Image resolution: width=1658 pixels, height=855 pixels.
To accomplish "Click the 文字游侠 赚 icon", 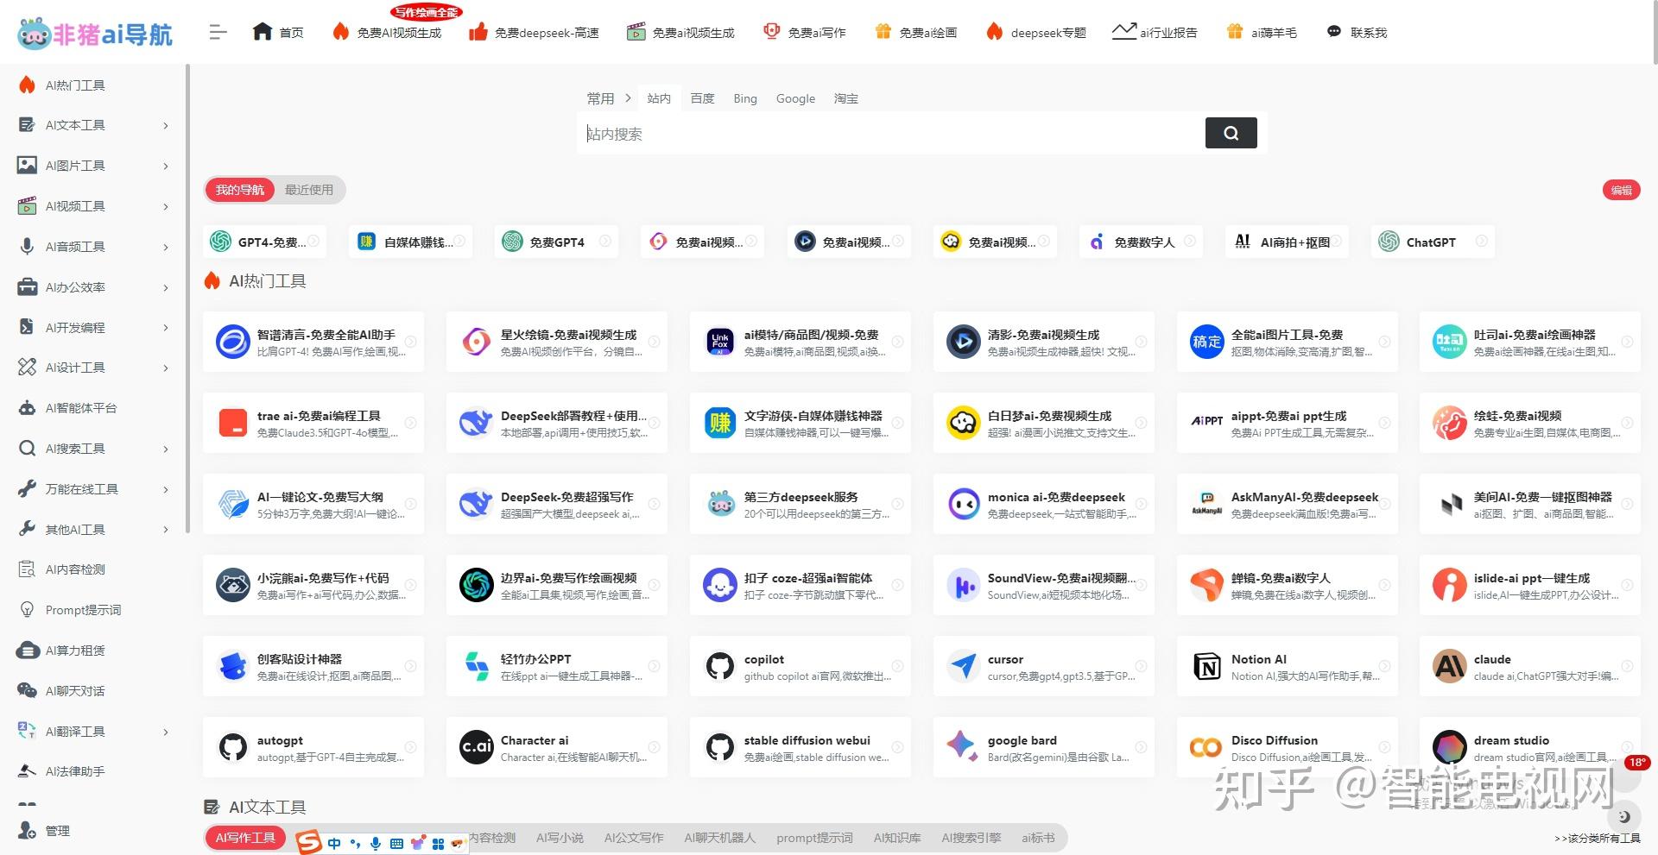I will (x=719, y=423).
